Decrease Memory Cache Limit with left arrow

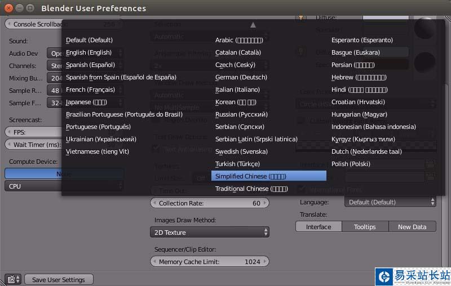coord(154,262)
